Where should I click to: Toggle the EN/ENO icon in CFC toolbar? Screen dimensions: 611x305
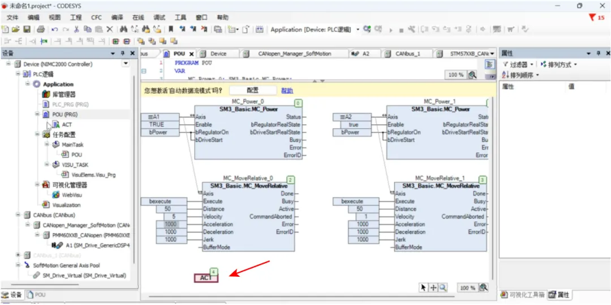coord(44,41)
